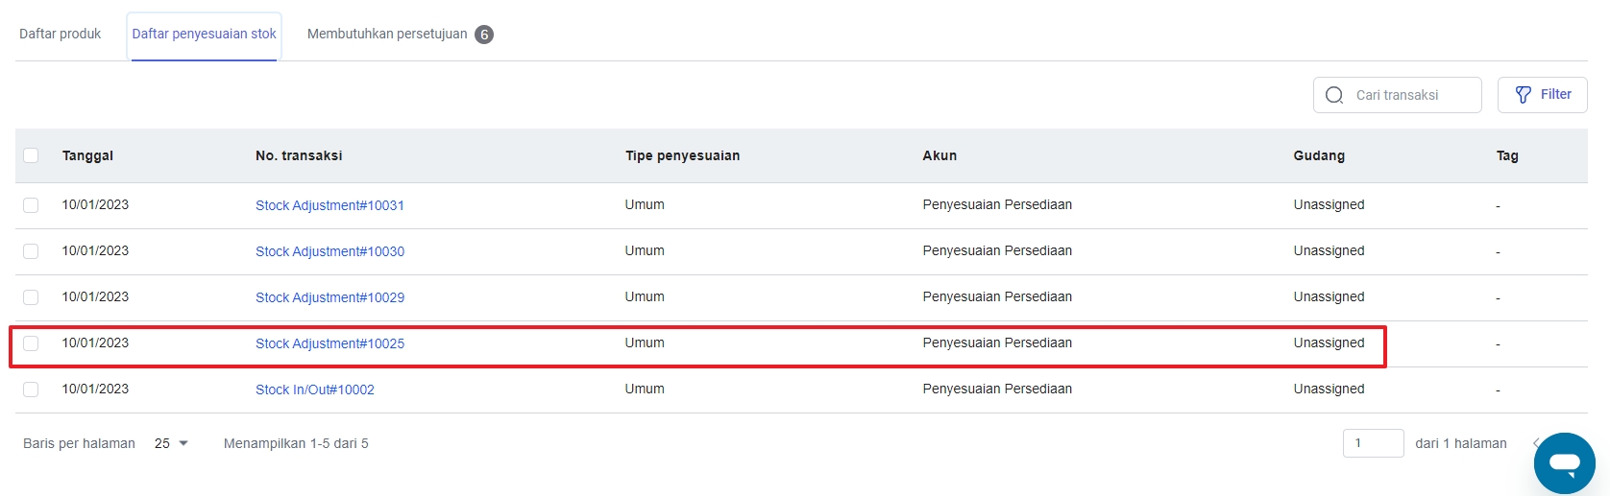This screenshot has height=496, width=1610.
Task: Check the Stock Adjustment#10031 row checkbox
Action: click(31, 205)
